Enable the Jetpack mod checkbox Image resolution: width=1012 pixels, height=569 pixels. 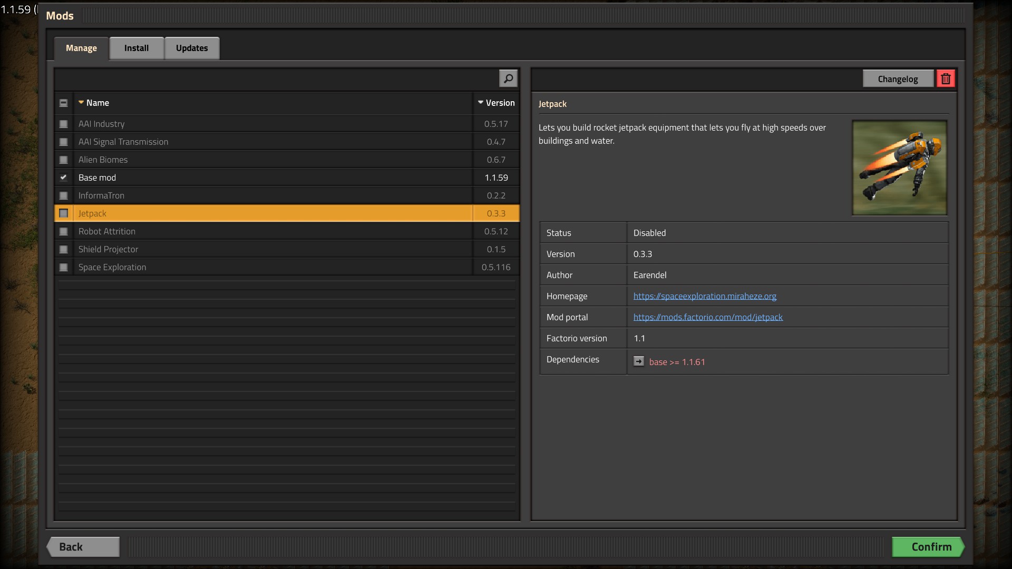pyautogui.click(x=64, y=213)
